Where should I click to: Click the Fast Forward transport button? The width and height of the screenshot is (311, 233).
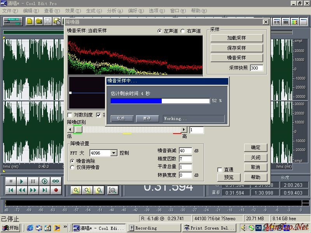click(x=33, y=190)
